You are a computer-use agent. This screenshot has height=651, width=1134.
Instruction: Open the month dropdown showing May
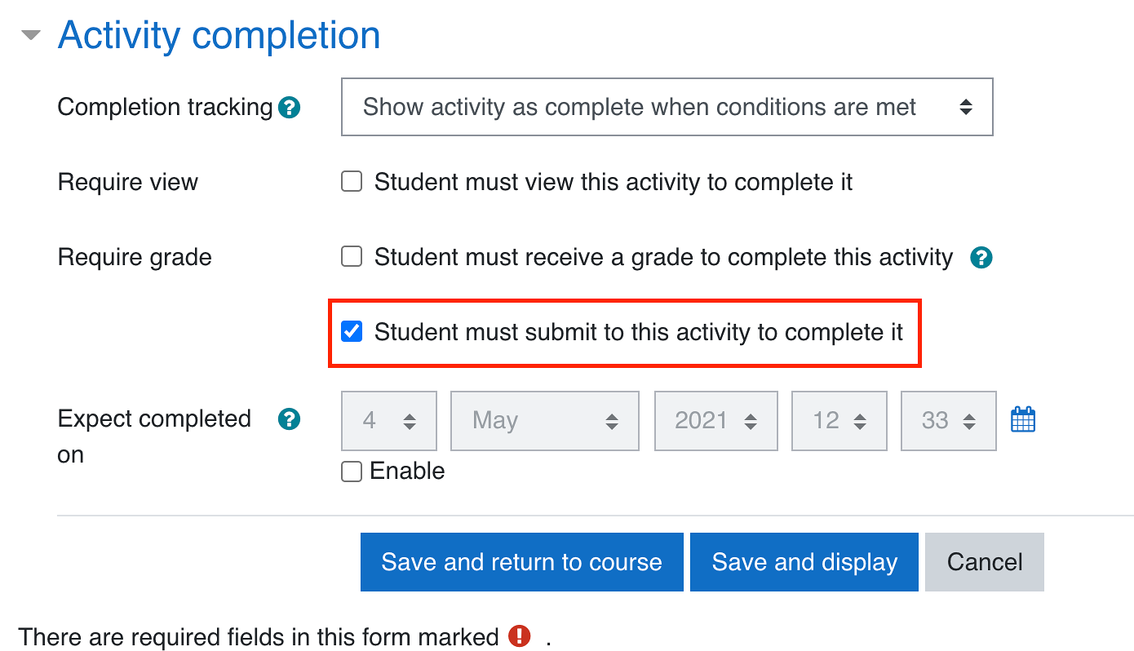click(x=544, y=421)
